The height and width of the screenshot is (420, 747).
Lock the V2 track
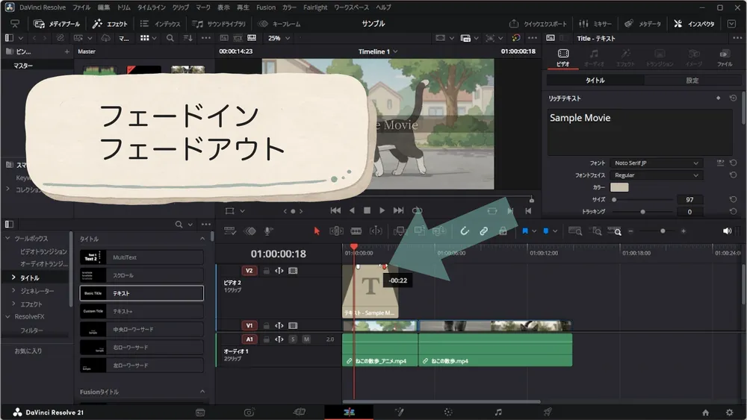pos(267,271)
